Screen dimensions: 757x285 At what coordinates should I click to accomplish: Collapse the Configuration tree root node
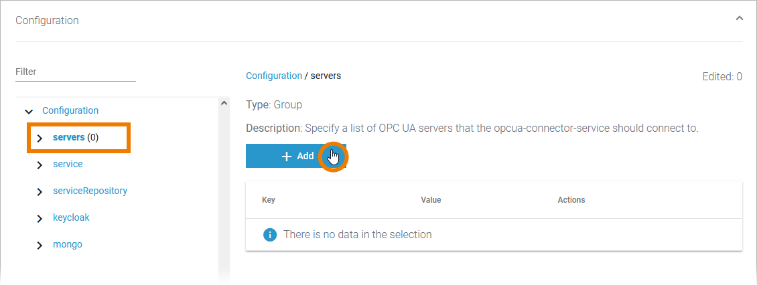pyautogui.click(x=29, y=111)
